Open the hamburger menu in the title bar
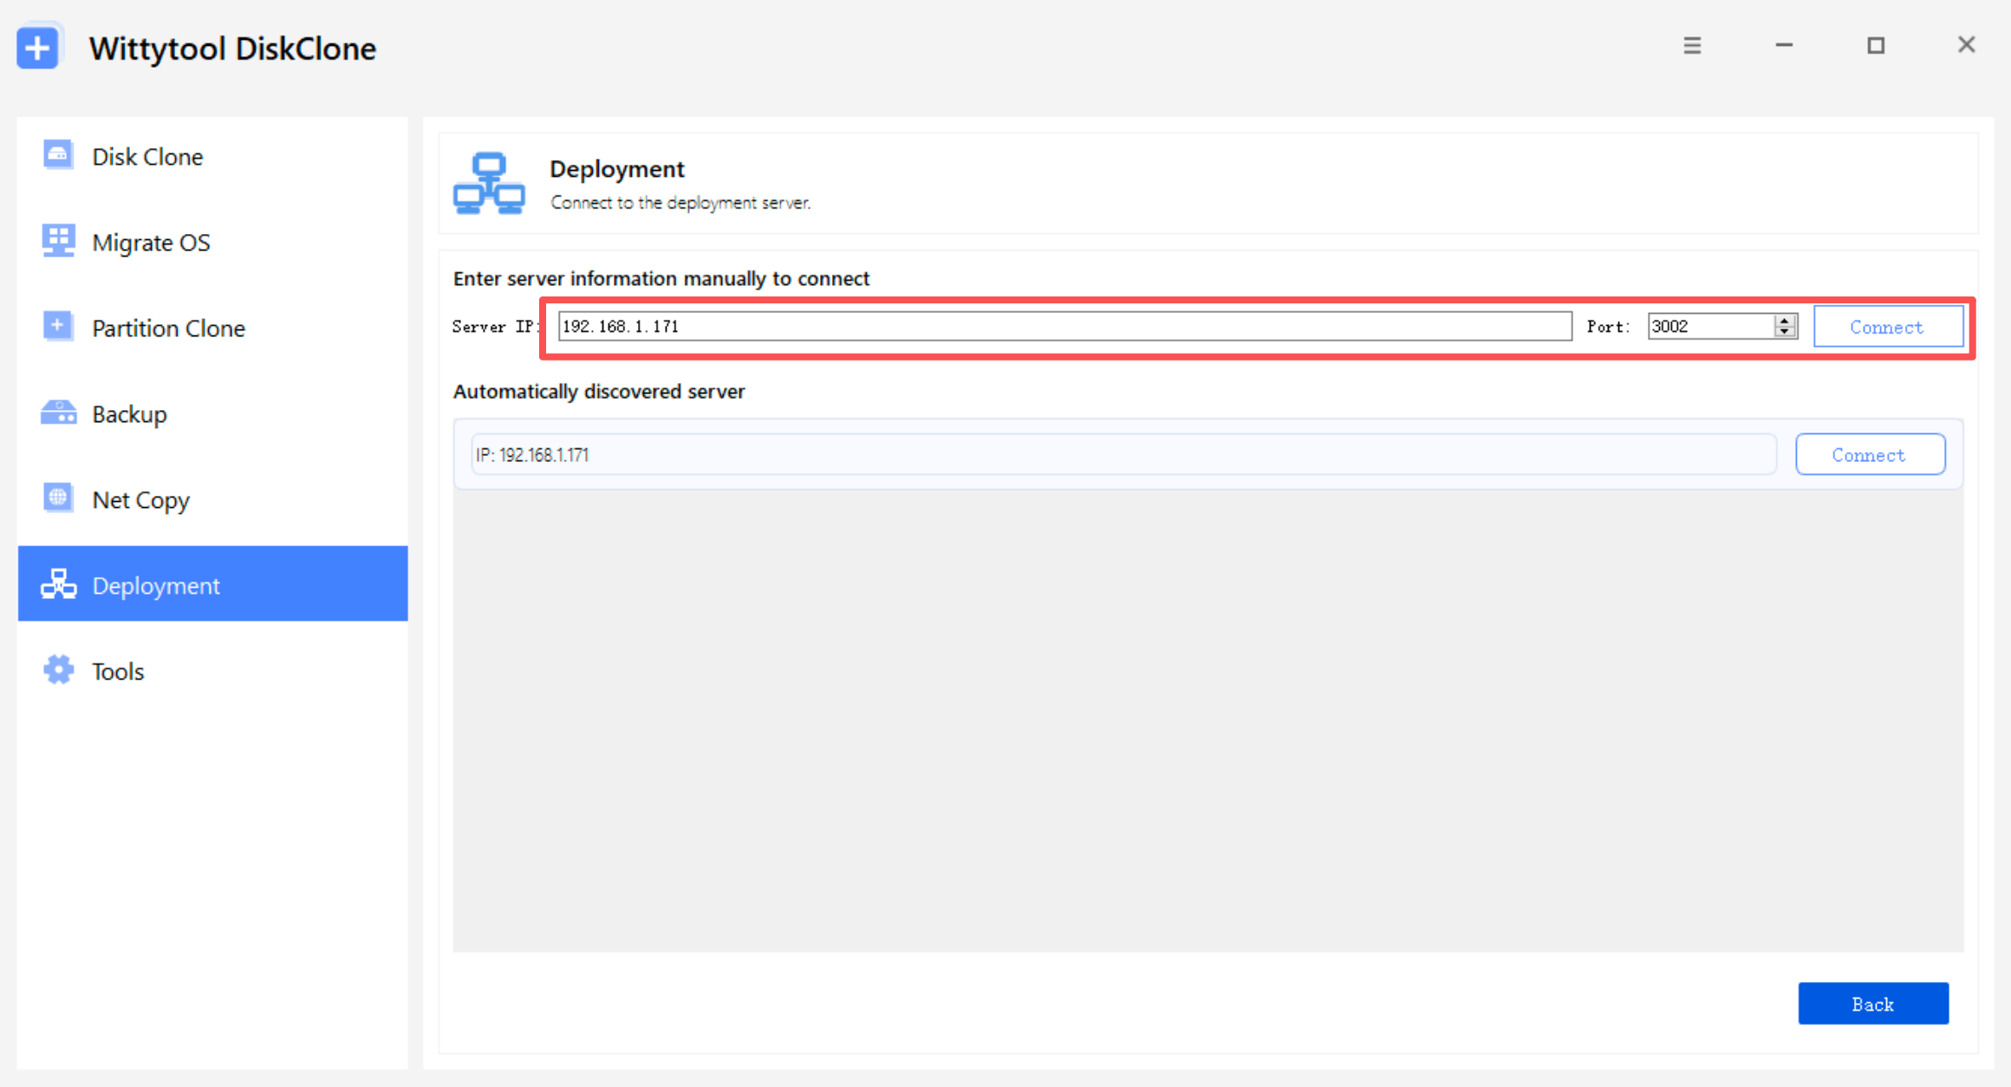 click(x=1692, y=45)
